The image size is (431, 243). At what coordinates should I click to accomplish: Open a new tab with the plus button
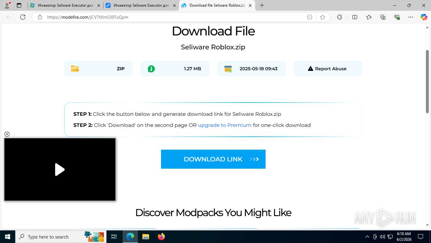[262, 5]
